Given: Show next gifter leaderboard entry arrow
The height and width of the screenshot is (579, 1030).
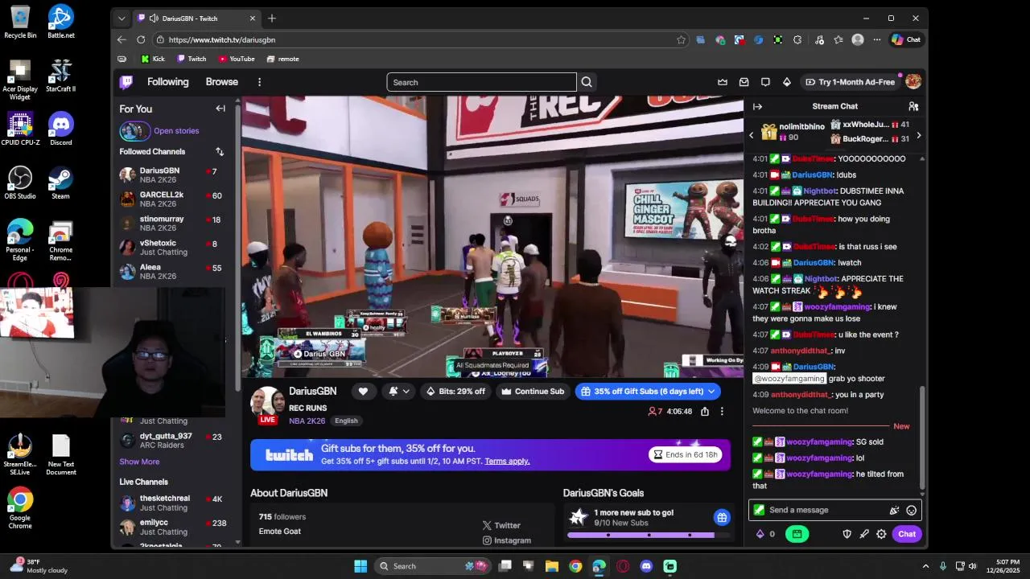Looking at the screenshot, I should [919, 135].
